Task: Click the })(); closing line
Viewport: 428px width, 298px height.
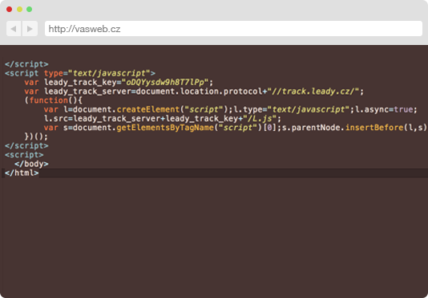Action: click(x=36, y=137)
